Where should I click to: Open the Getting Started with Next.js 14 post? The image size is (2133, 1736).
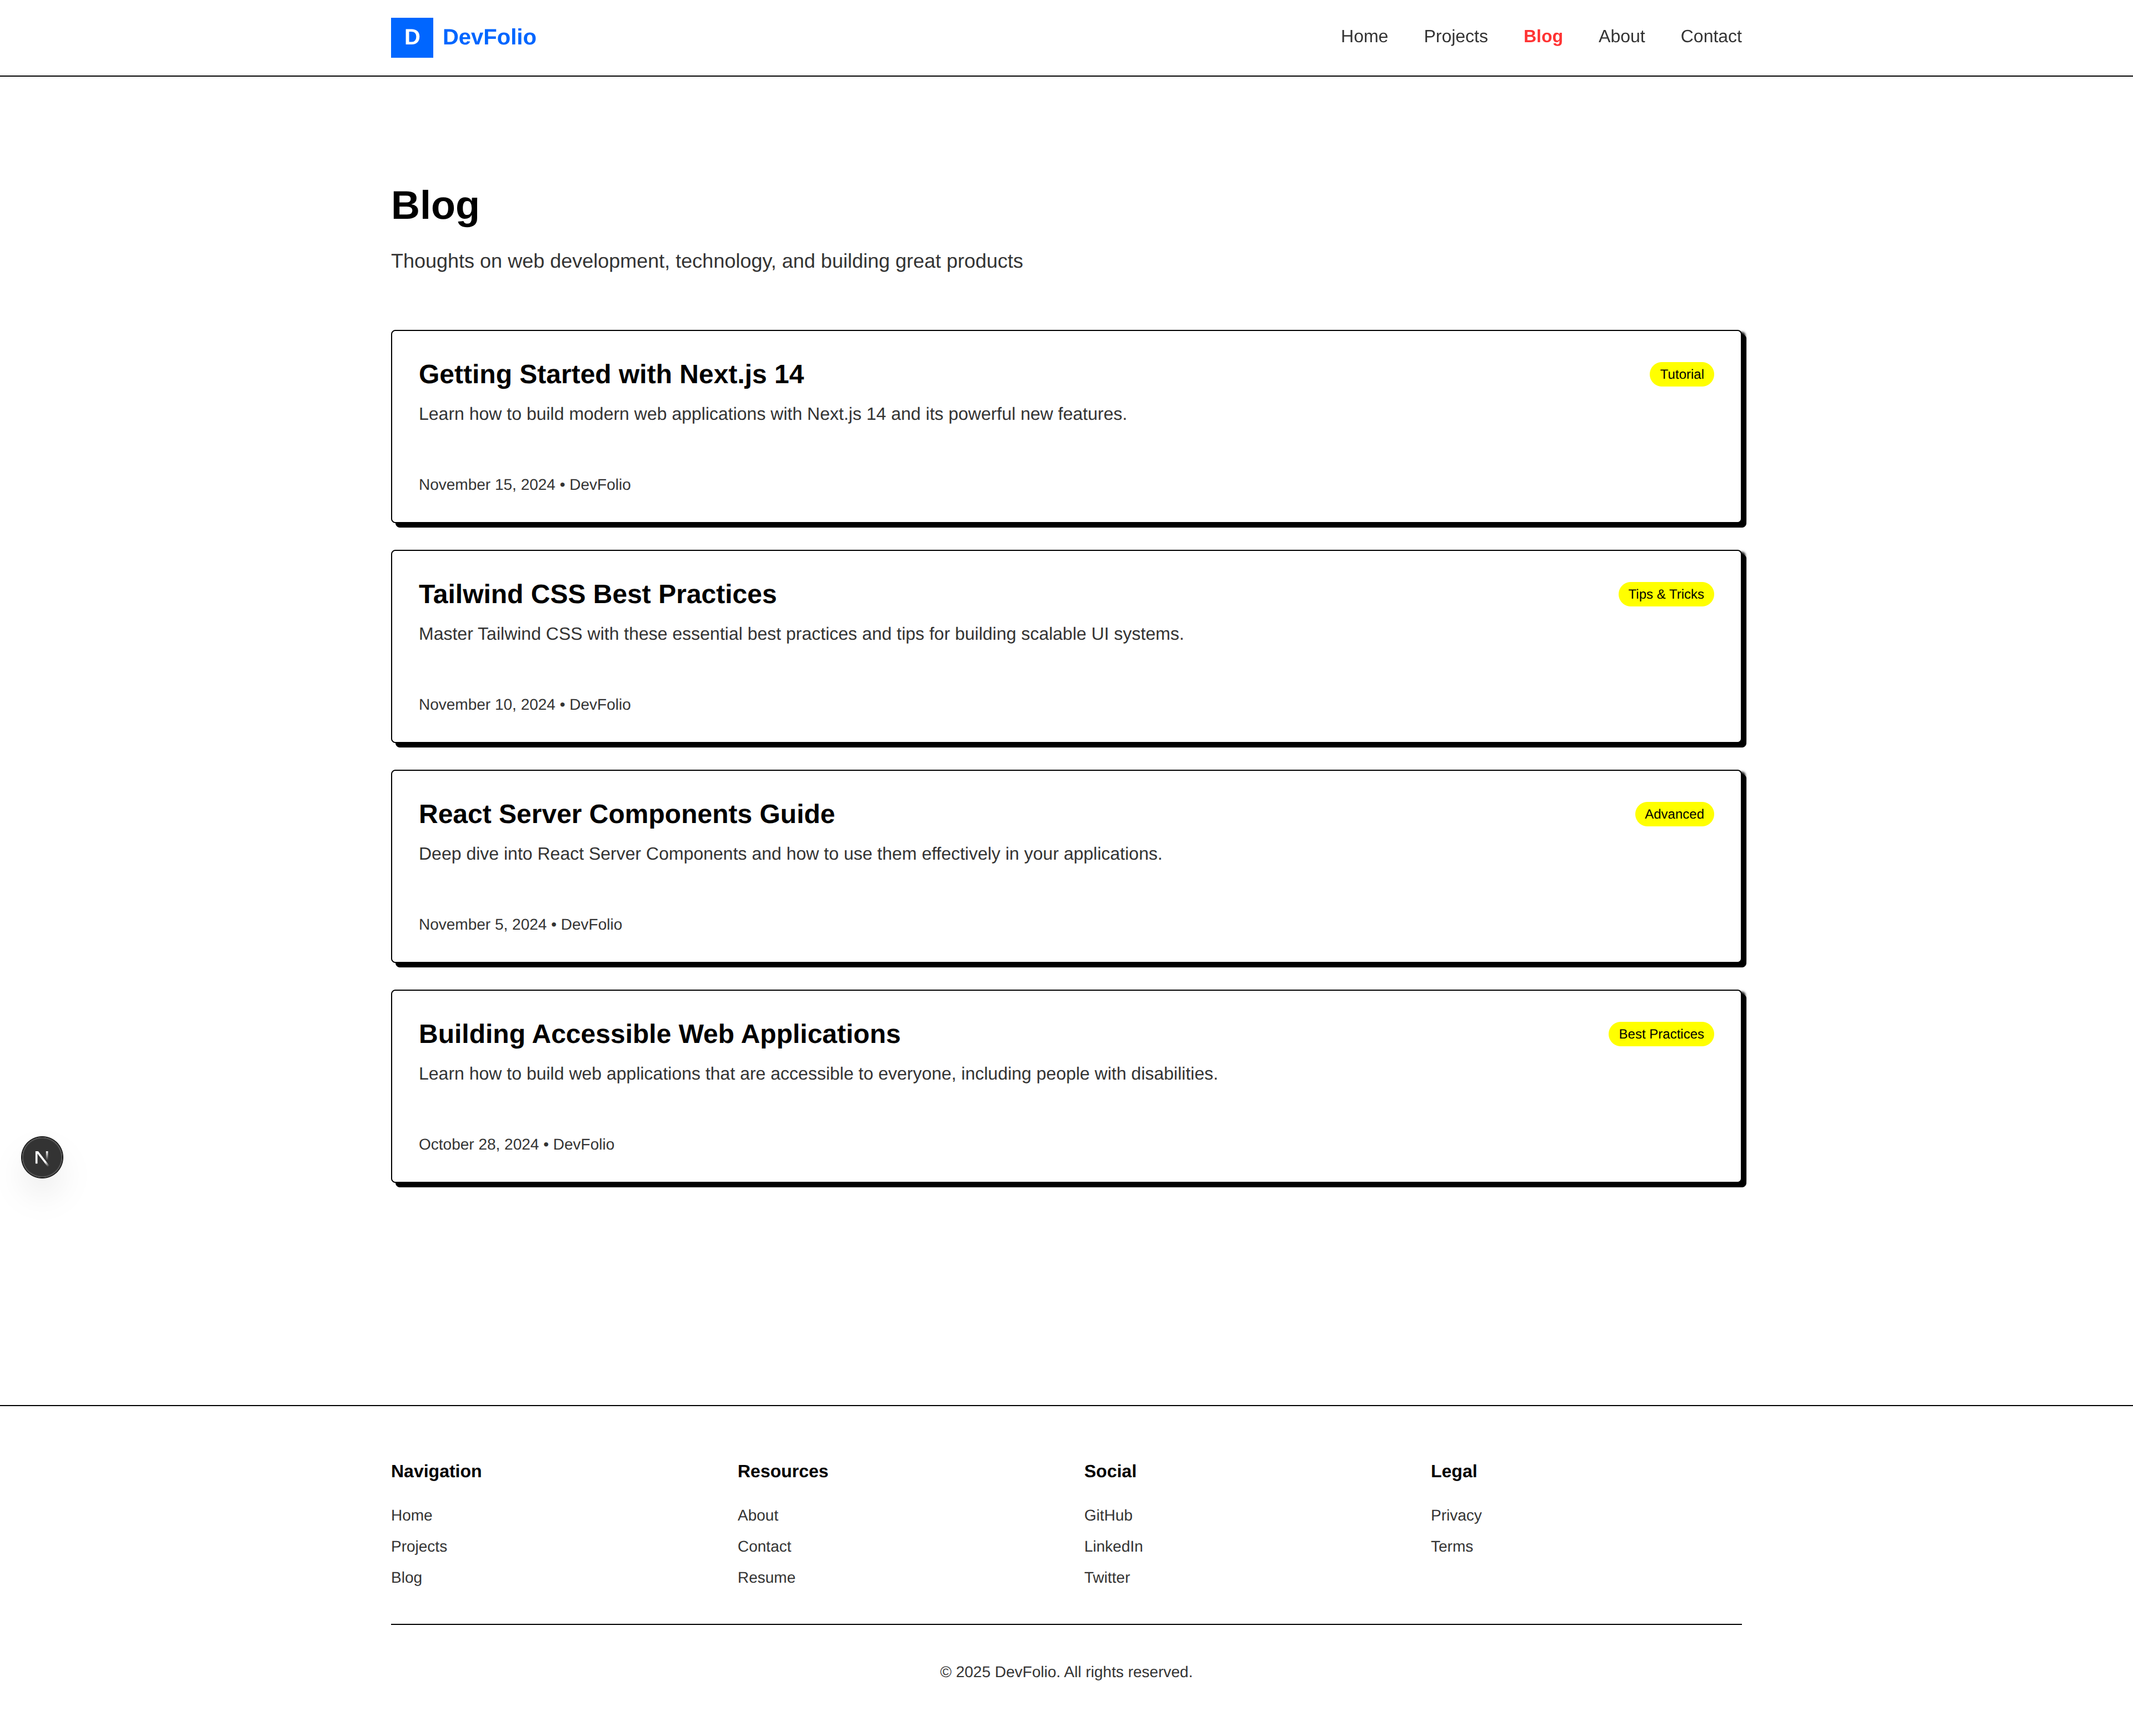pyautogui.click(x=611, y=374)
